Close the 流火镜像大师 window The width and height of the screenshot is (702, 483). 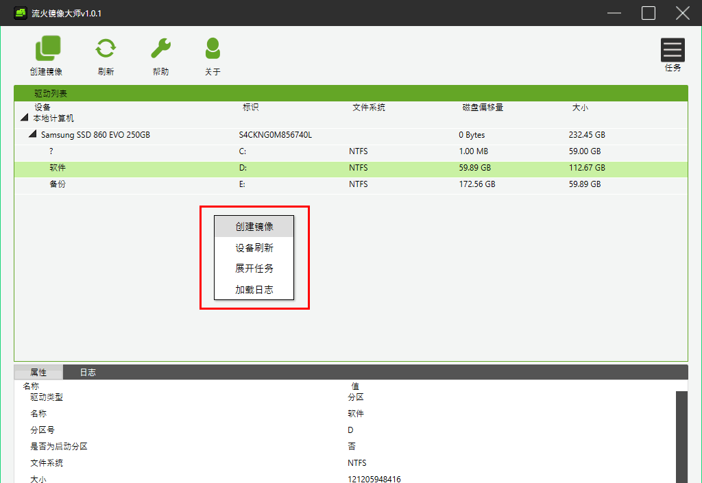pyautogui.click(x=682, y=13)
